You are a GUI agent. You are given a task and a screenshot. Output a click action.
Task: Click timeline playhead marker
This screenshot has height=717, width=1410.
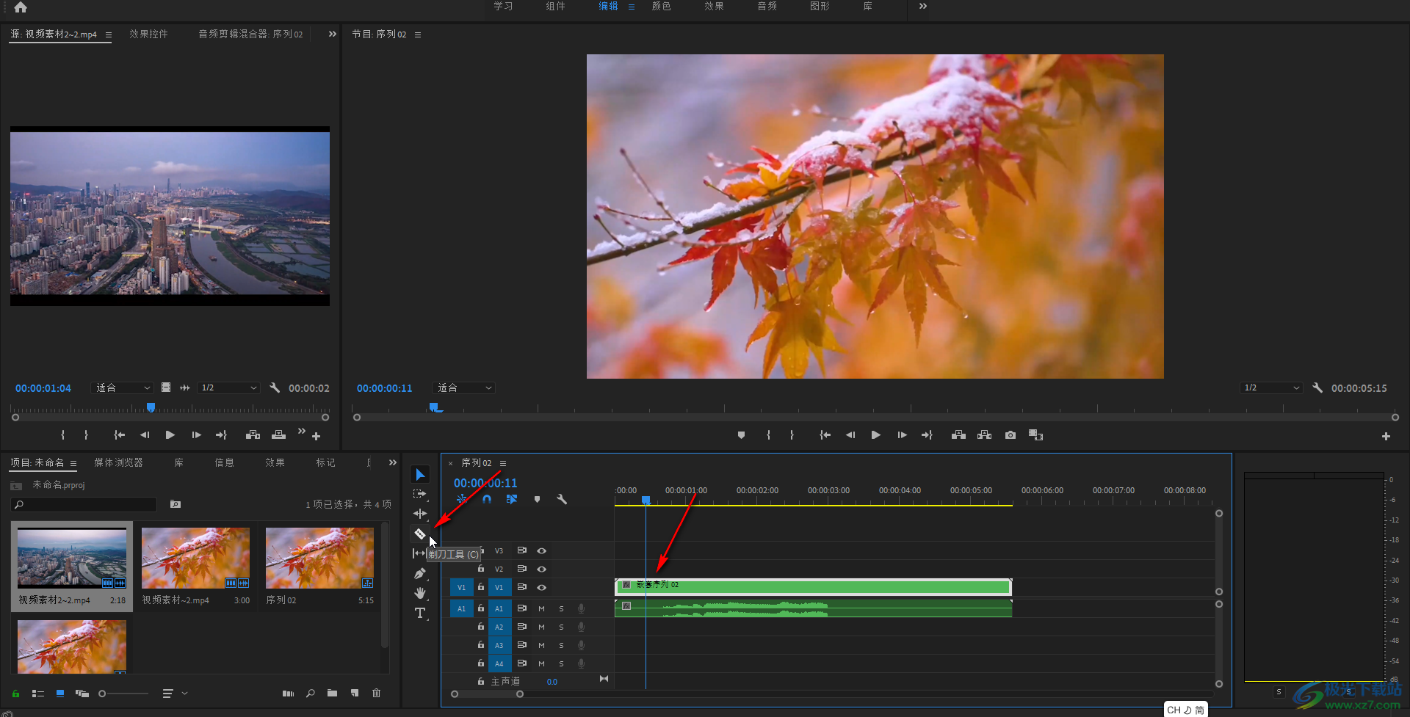(646, 500)
